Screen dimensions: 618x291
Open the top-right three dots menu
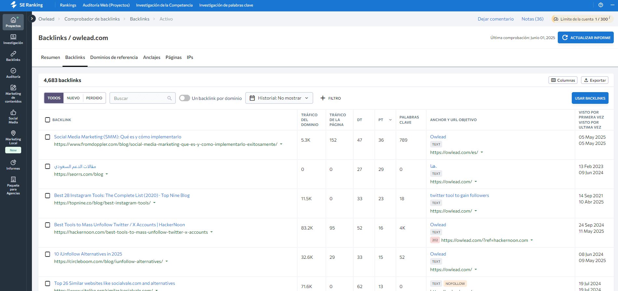[612, 5]
